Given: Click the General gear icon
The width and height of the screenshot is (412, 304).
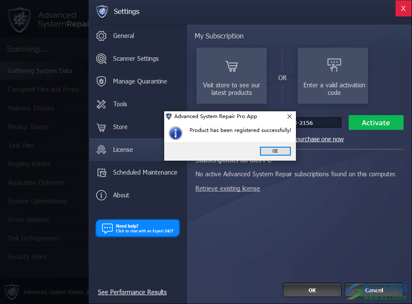Looking at the screenshot, I should point(101,36).
